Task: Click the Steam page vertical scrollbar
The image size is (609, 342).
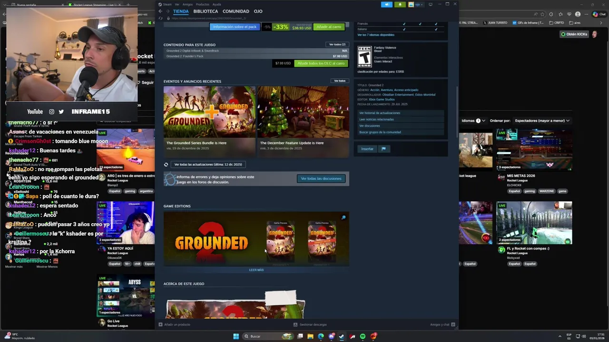Action: click(x=457, y=112)
